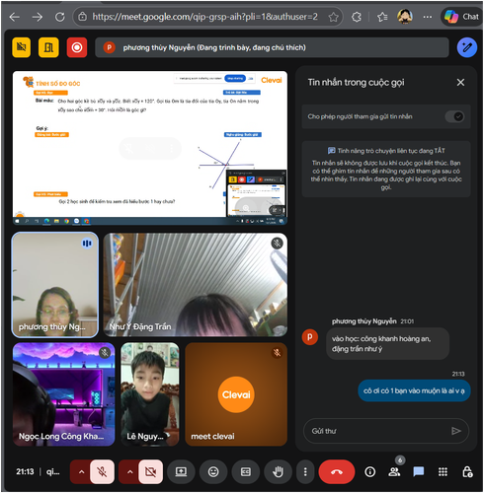Click the red record button
This screenshot has height=493, width=484.
point(77,47)
